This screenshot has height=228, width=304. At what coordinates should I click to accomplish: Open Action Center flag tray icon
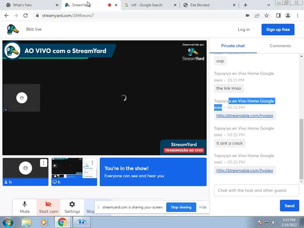tap(259, 222)
